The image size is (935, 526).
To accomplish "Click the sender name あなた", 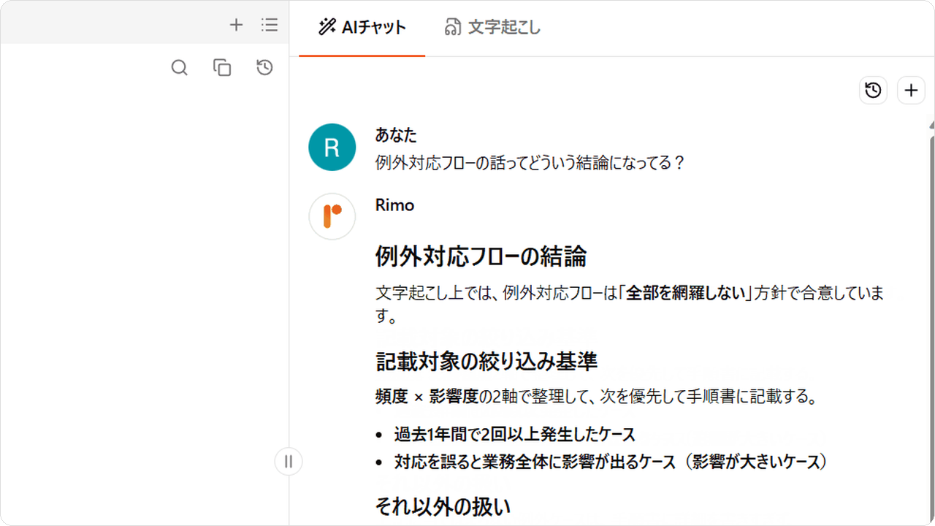I will point(396,135).
